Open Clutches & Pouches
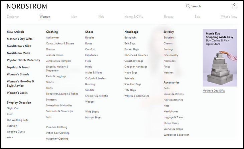 (x=136, y=55)
